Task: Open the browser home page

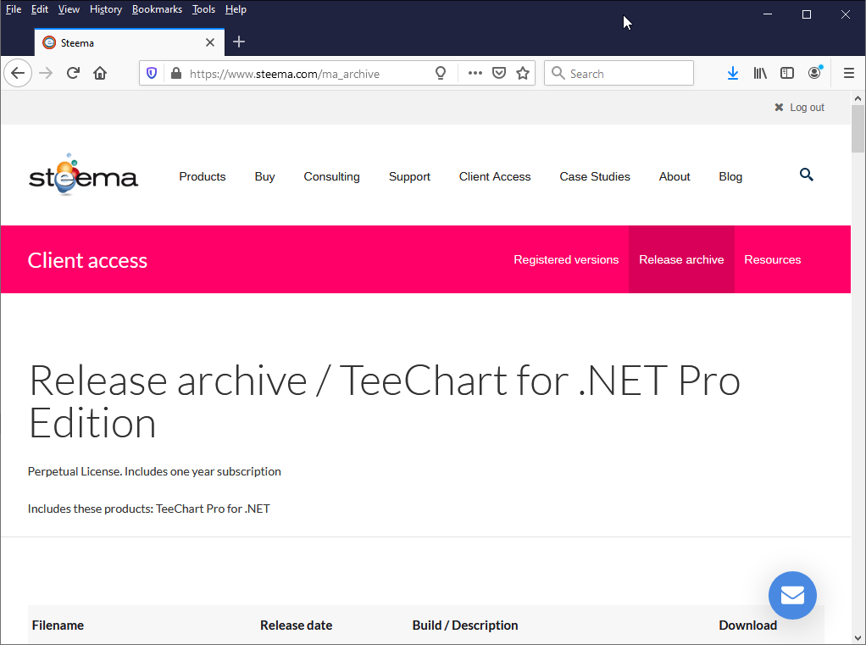Action: coord(100,73)
